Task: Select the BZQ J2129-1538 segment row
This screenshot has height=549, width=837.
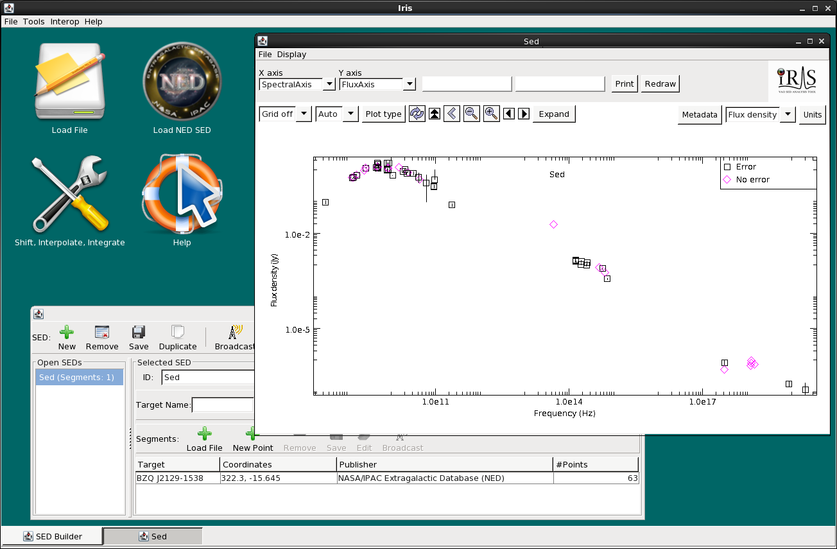Action: click(387, 478)
